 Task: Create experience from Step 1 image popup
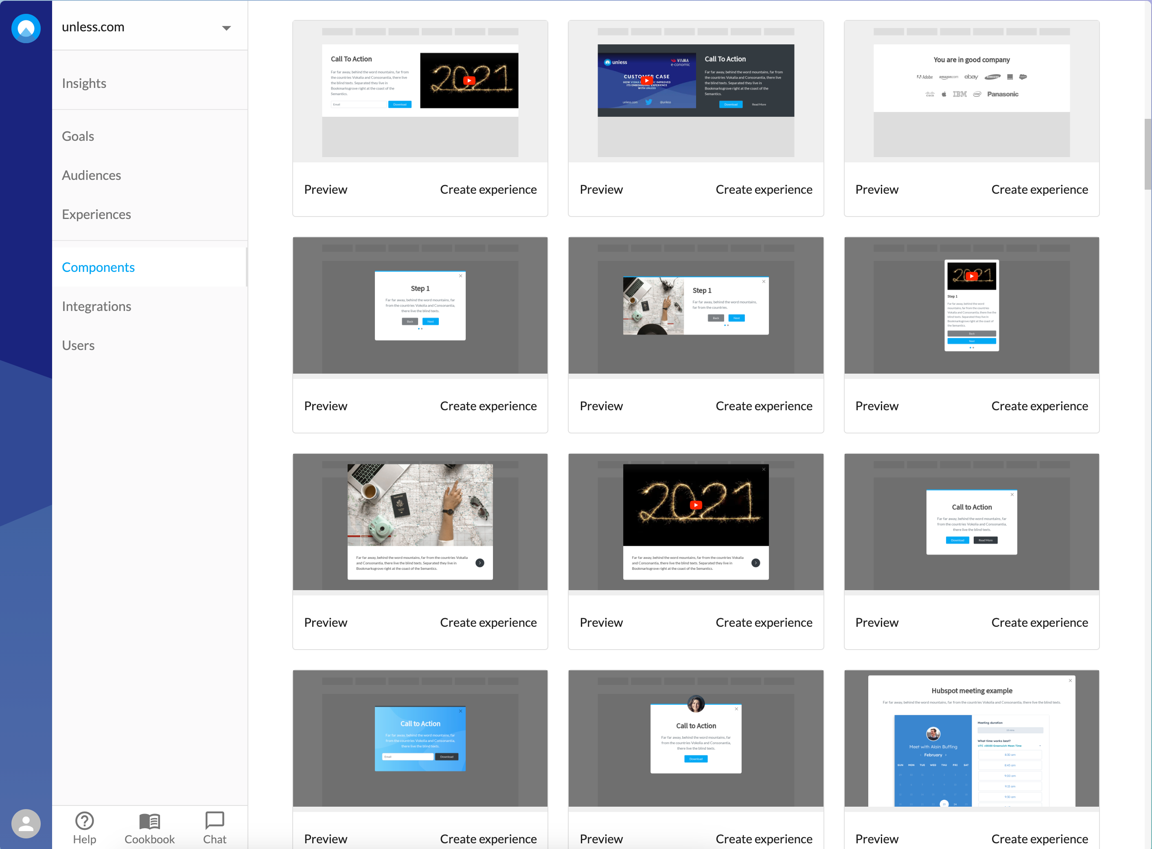coord(763,406)
